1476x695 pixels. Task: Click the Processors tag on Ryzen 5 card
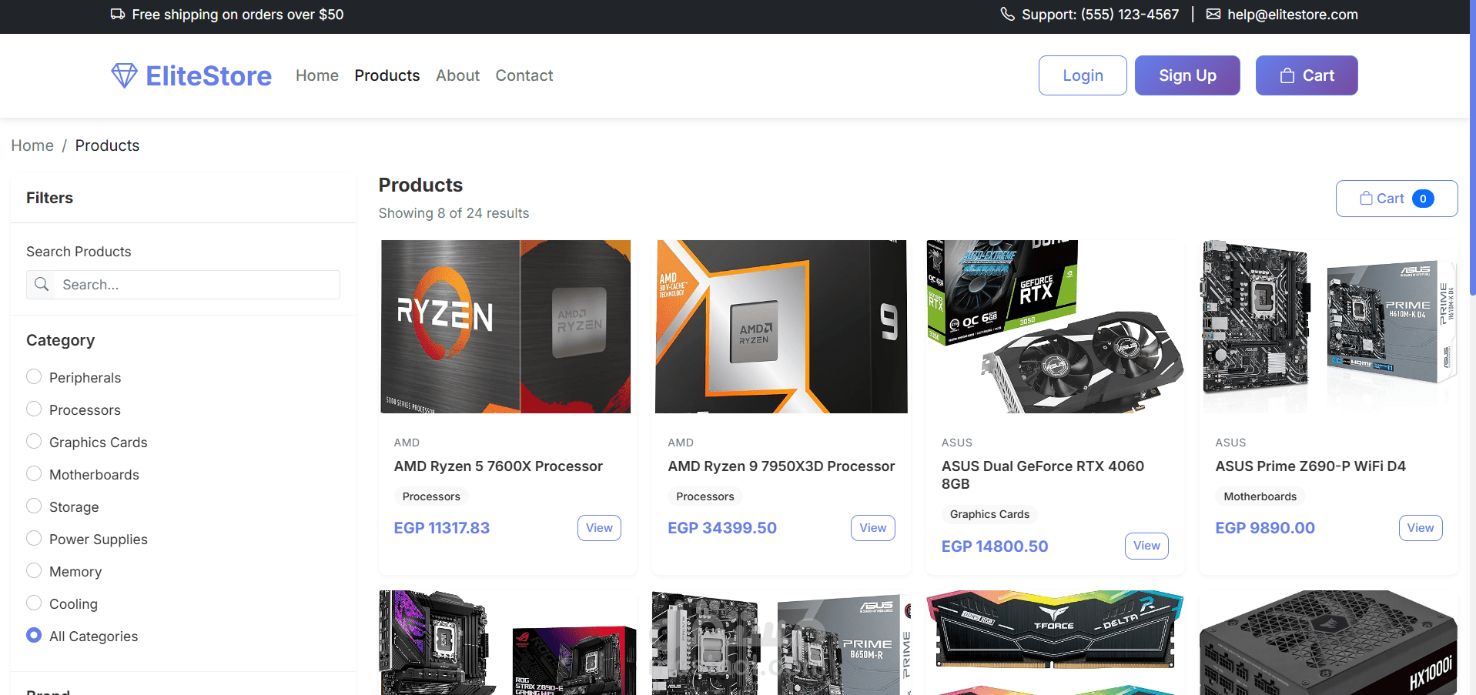pos(431,496)
